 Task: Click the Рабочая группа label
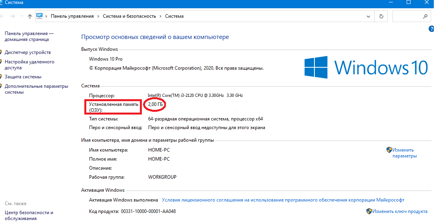point(107,177)
